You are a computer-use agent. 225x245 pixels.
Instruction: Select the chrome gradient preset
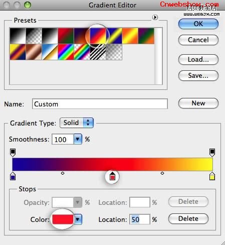[x=50, y=52]
